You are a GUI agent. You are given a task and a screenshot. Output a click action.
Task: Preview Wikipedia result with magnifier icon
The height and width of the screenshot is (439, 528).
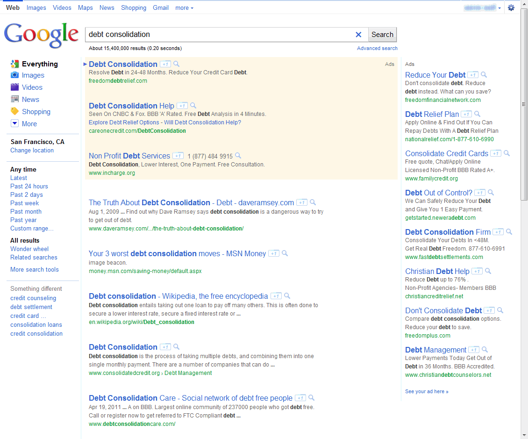pyautogui.click(x=287, y=296)
